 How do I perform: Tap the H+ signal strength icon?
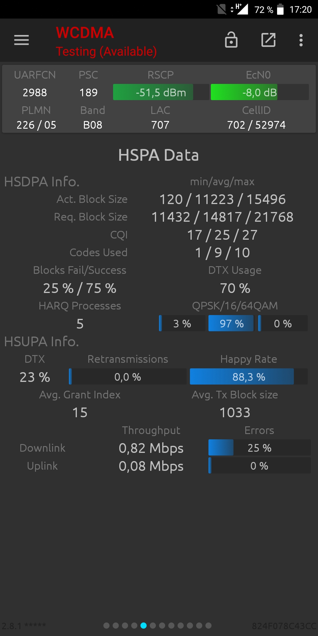(x=239, y=9)
